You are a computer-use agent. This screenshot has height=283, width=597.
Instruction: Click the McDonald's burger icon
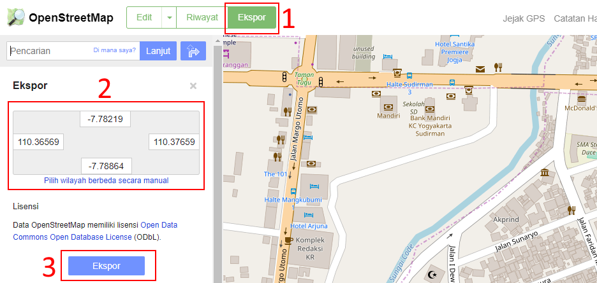[x=580, y=100]
